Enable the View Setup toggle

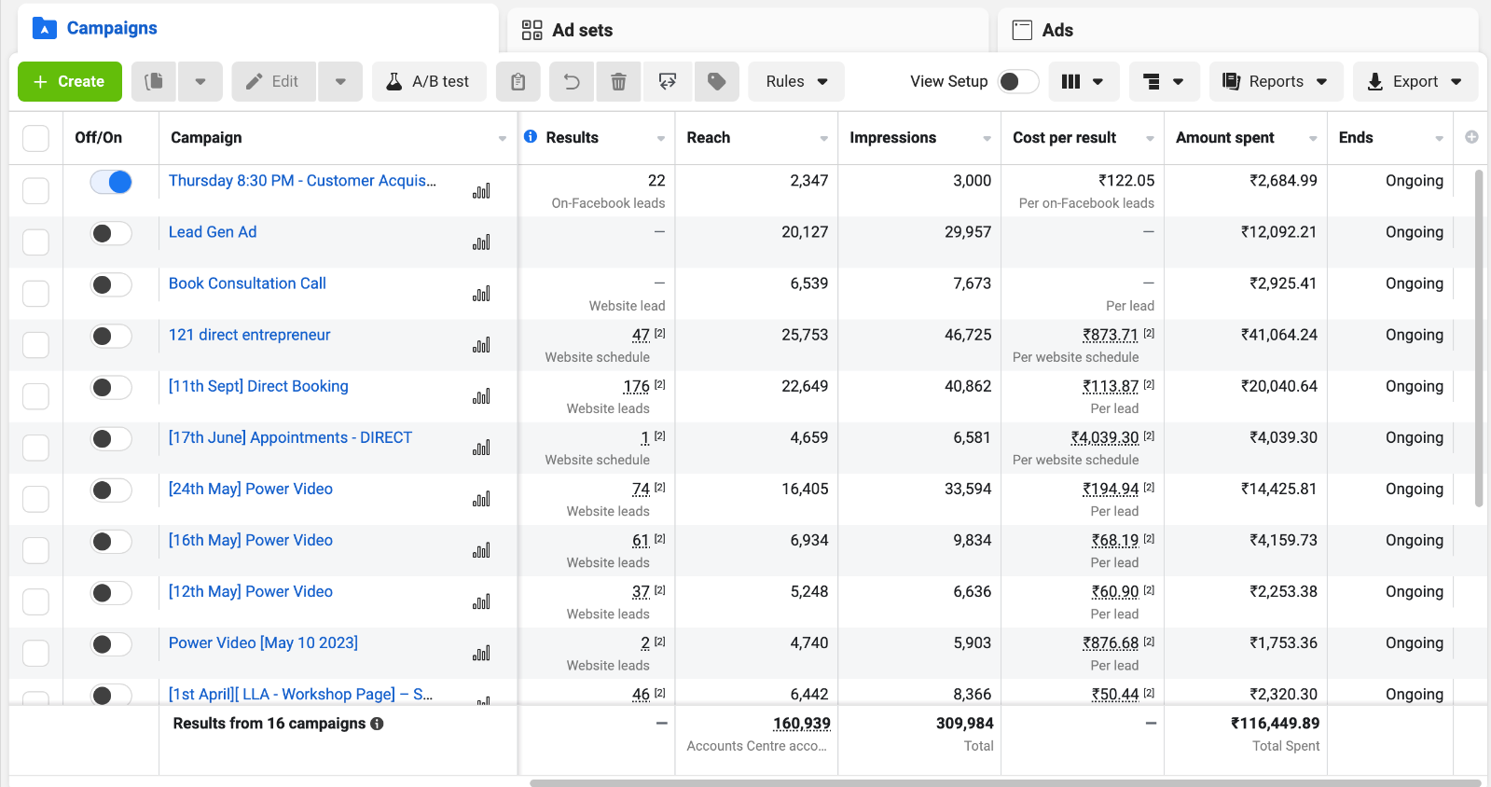click(x=1017, y=82)
